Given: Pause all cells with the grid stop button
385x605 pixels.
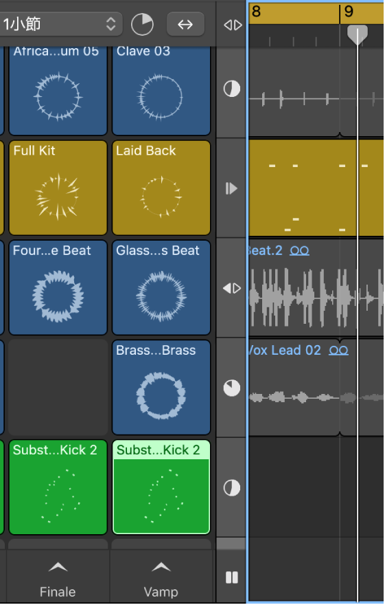Looking at the screenshot, I should click(232, 577).
